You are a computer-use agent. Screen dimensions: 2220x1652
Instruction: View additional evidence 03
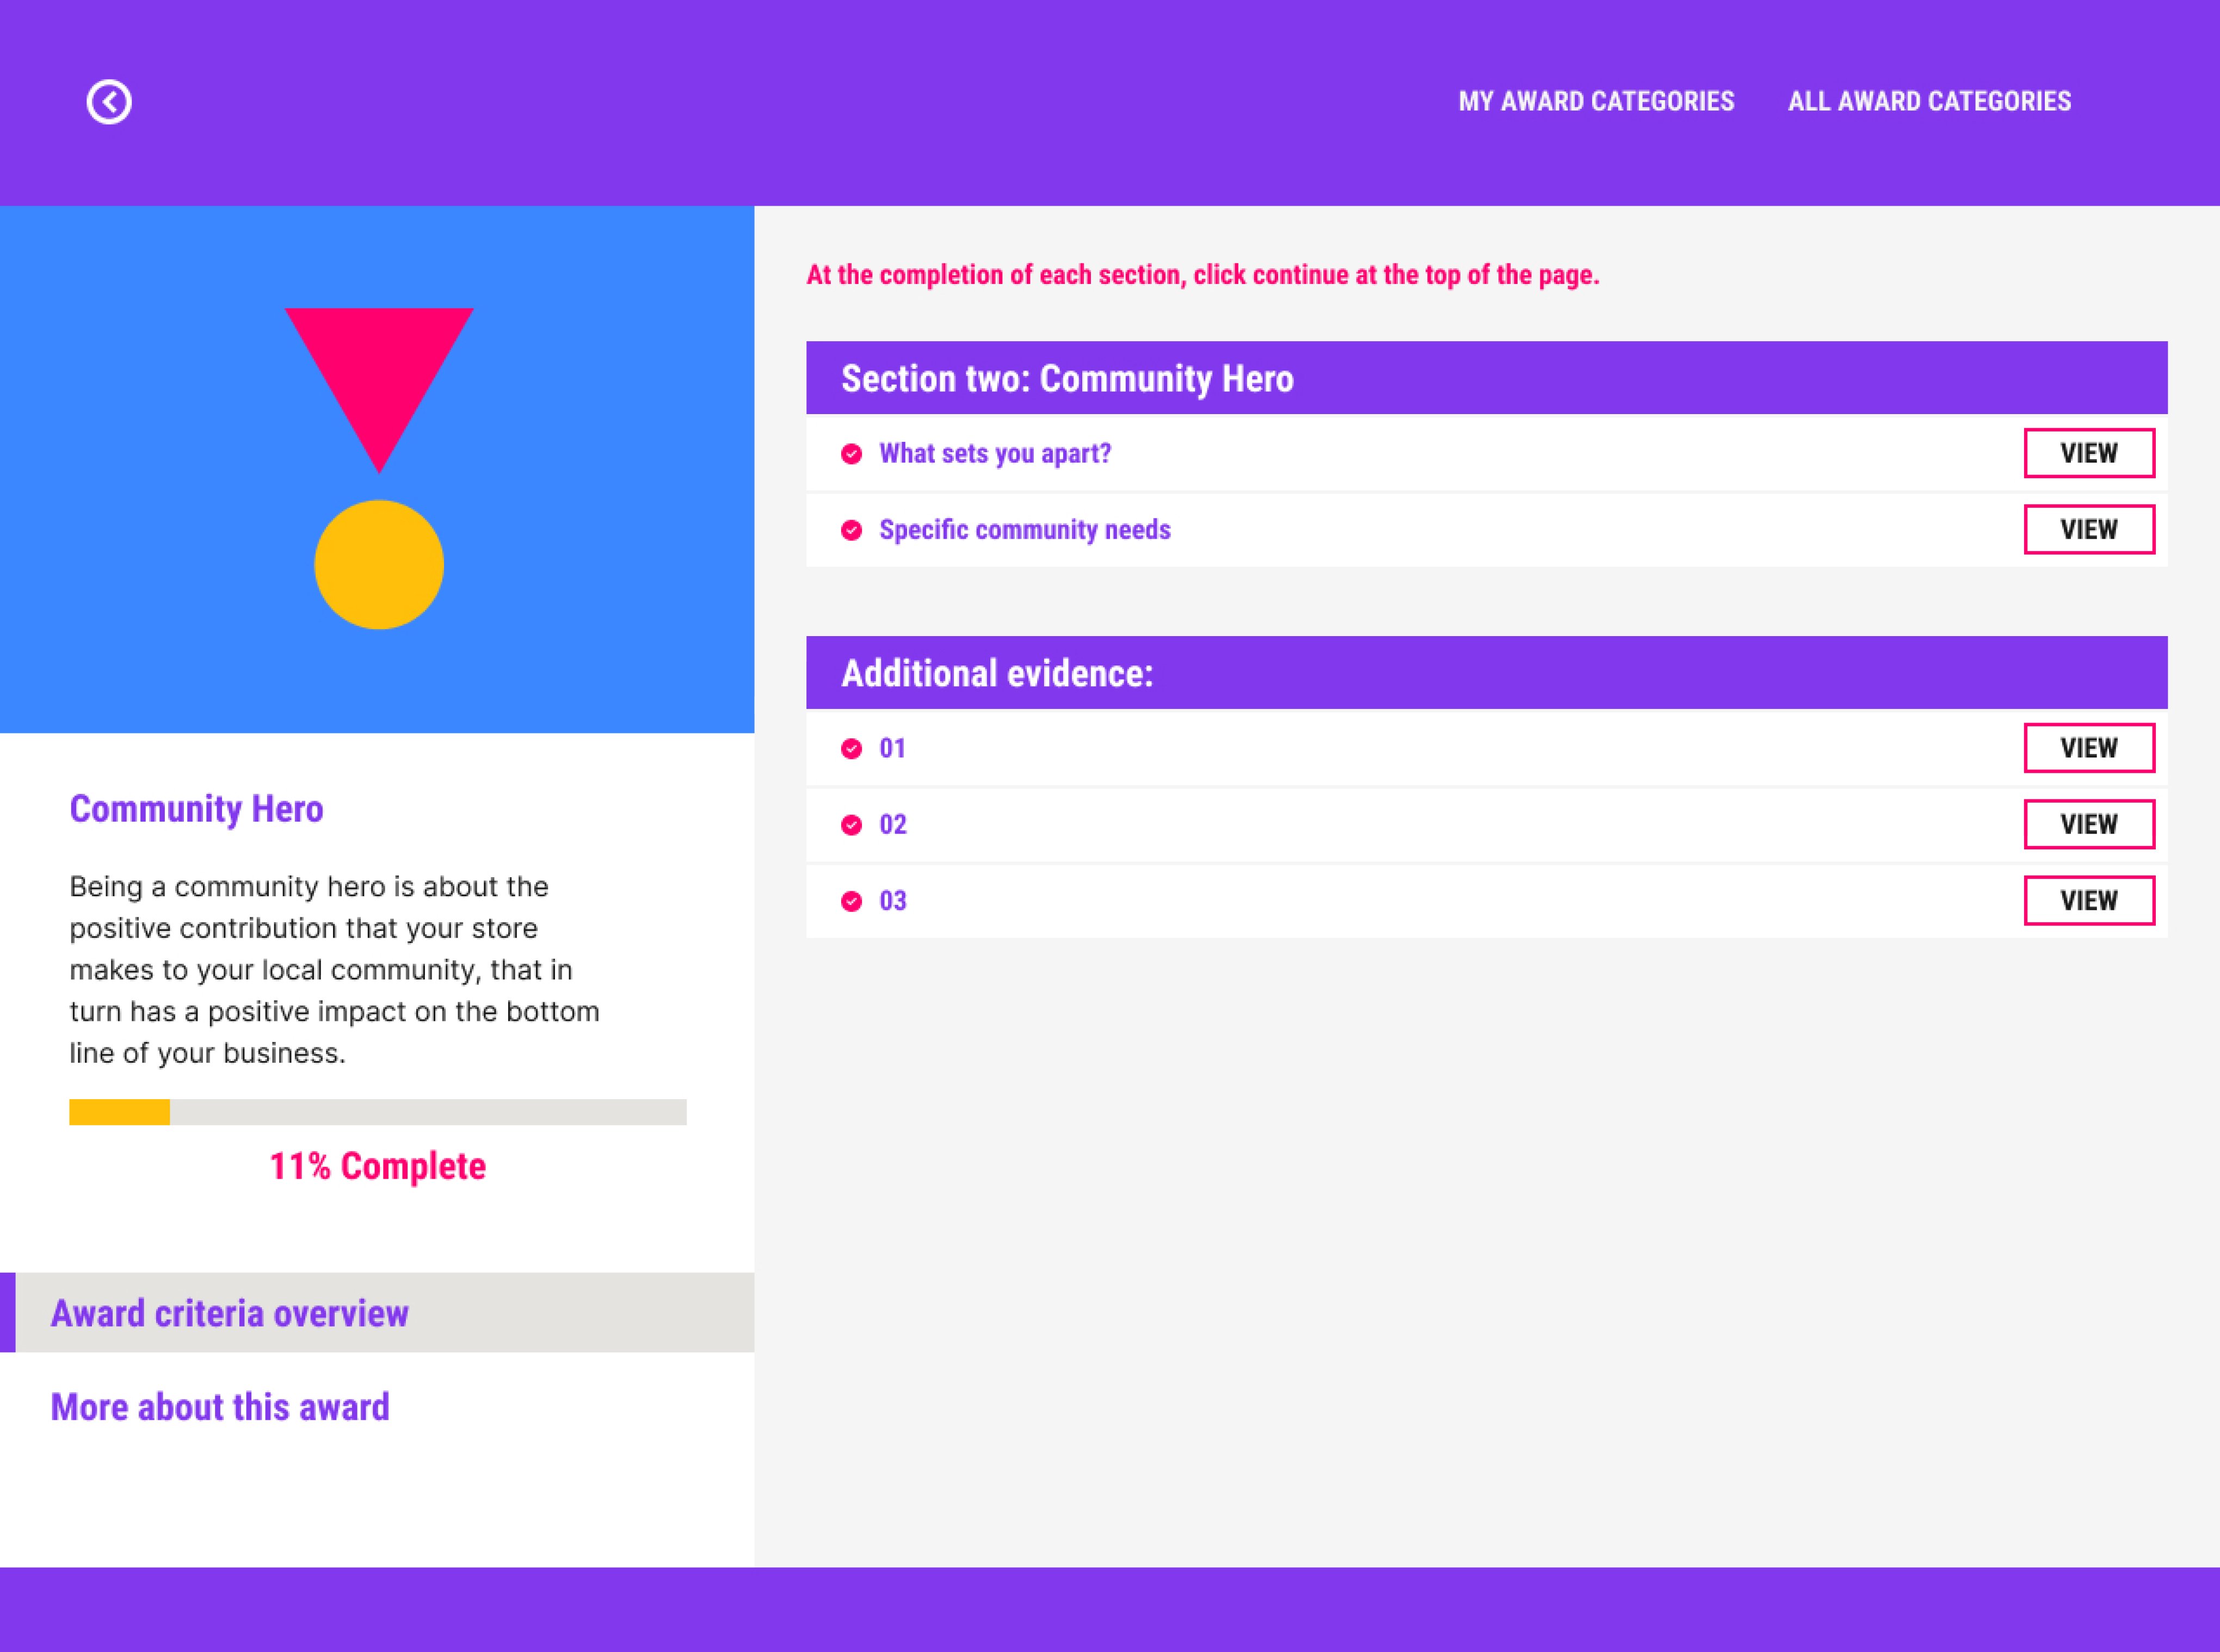pyautogui.click(x=2089, y=900)
